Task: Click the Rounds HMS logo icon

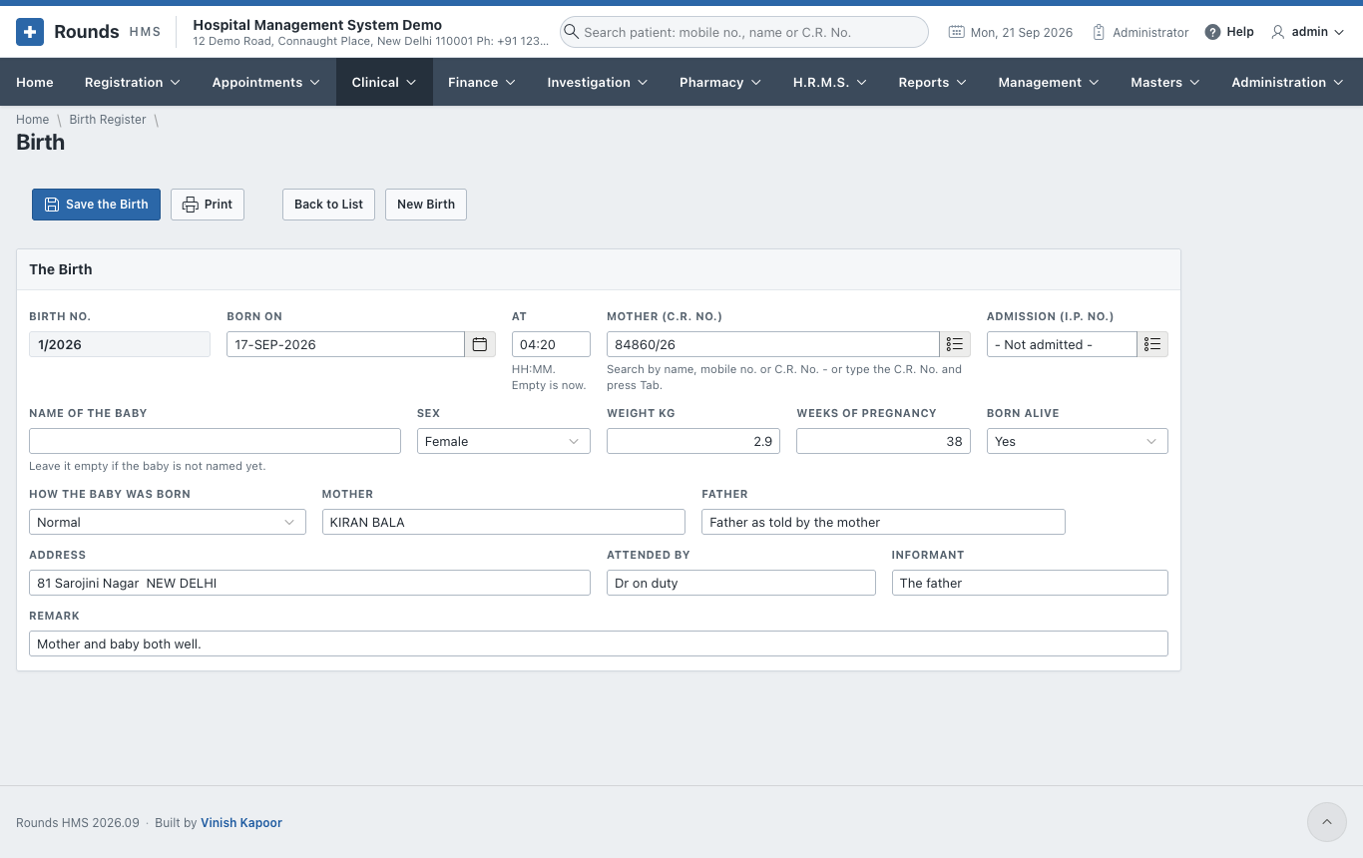Action: pyautogui.click(x=30, y=32)
